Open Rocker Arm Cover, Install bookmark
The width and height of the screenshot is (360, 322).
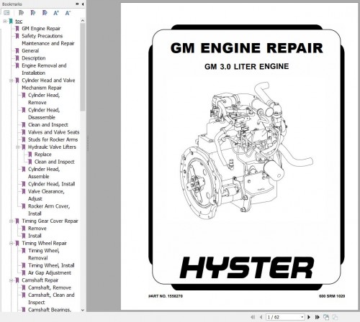49,210
